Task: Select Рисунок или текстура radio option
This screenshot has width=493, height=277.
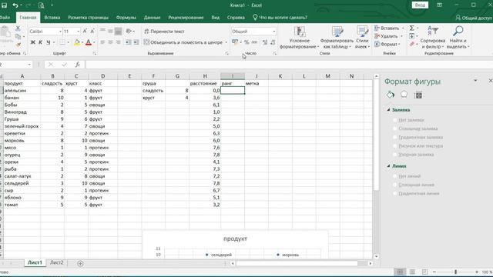Action: tap(395, 146)
